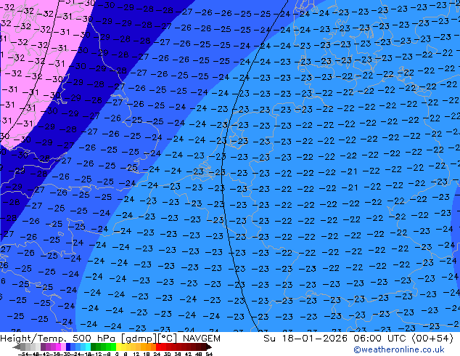Pick the light pink legend swatch

point(63,347)
